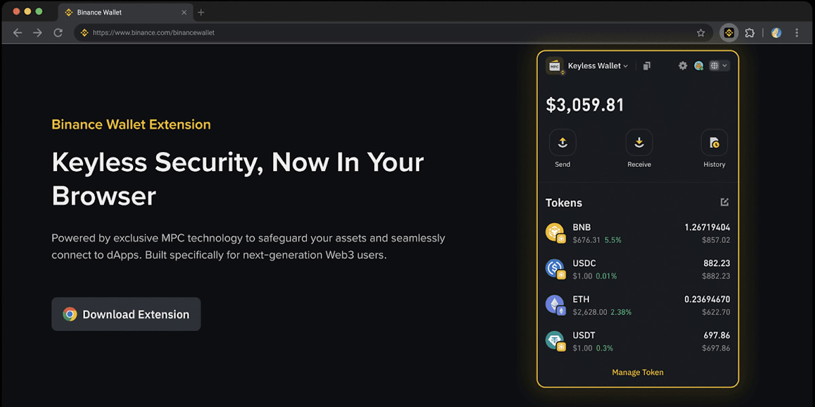Viewport: 815px width, 407px height.
Task: Click the Download Extension button
Action: [x=126, y=314]
